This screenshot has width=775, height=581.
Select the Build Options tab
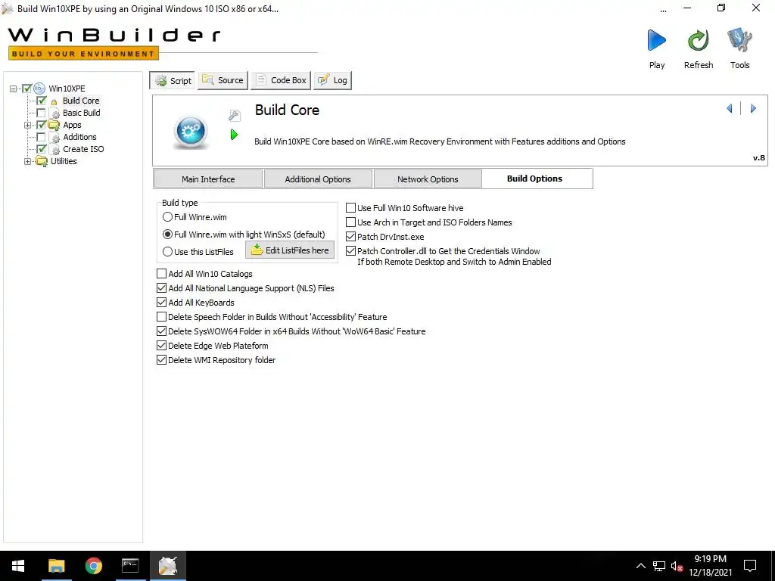point(537,179)
